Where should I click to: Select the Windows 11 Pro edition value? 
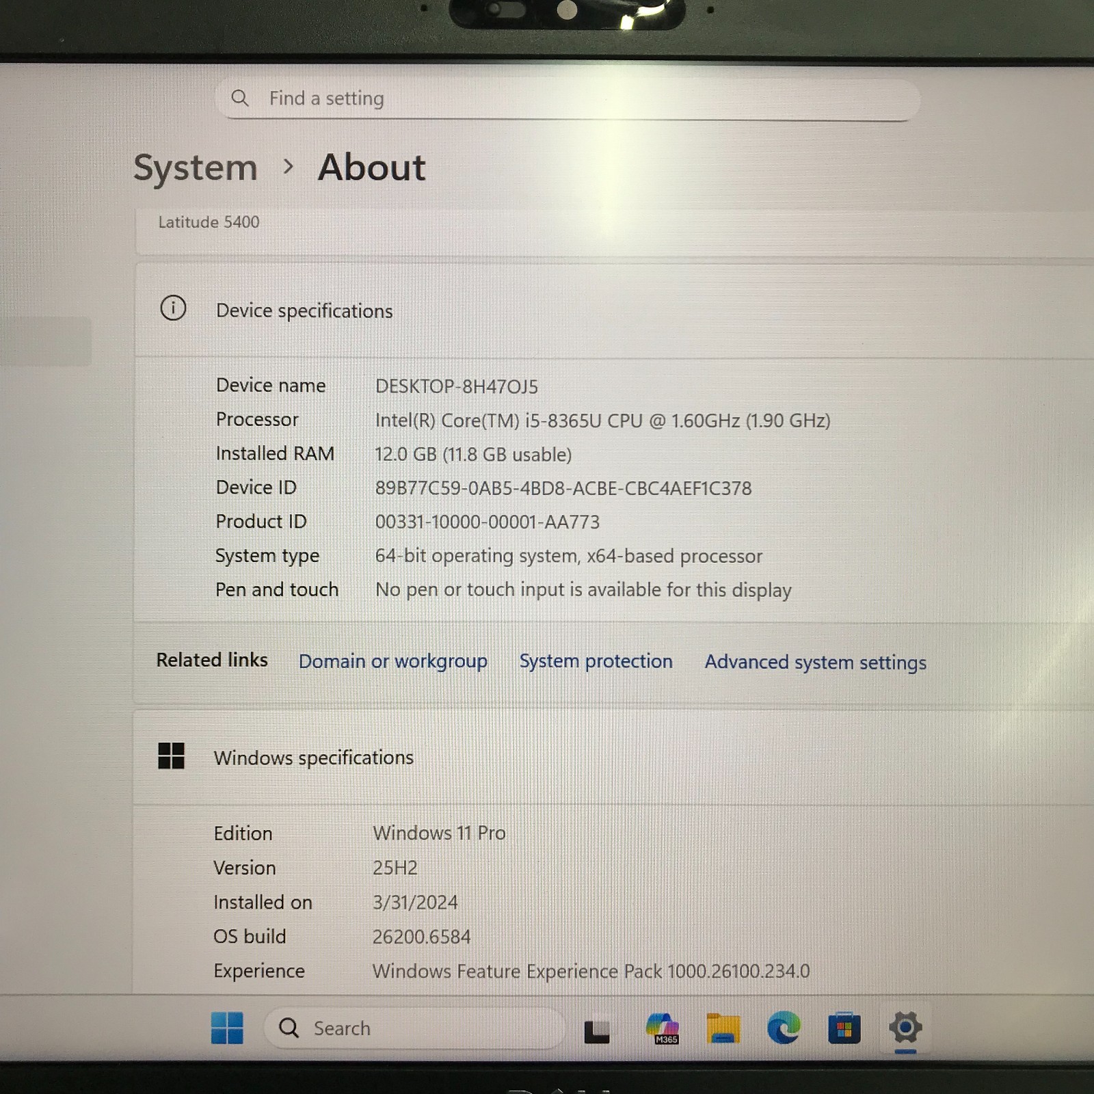tap(439, 833)
